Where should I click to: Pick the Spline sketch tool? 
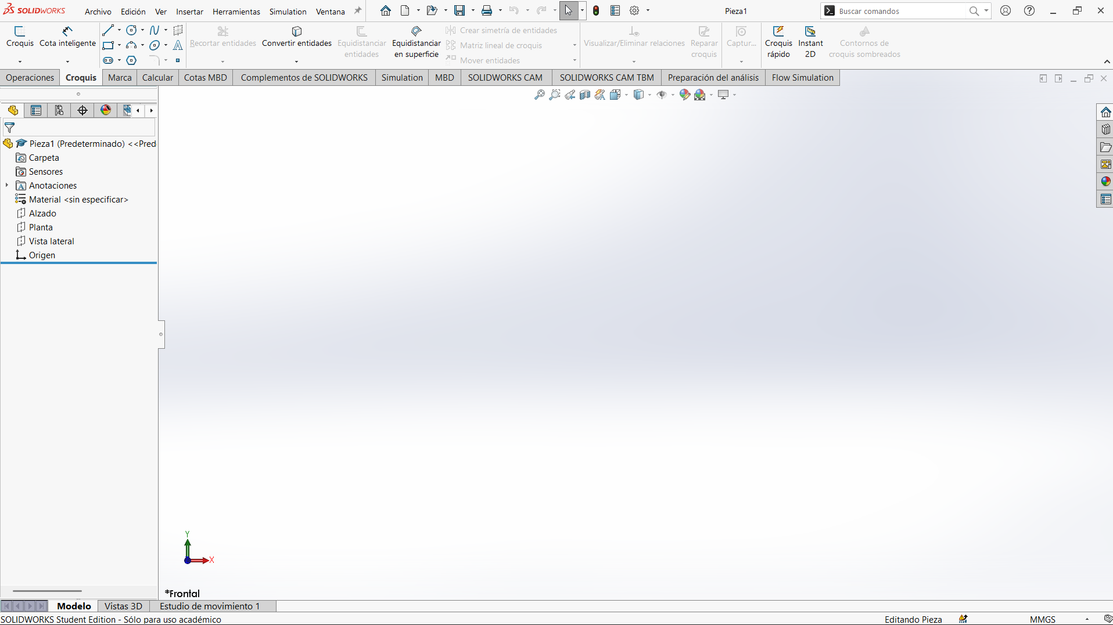(x=155, y=30)
